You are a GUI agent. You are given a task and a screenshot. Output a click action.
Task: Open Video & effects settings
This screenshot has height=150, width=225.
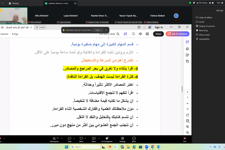[x=204, y=18]
